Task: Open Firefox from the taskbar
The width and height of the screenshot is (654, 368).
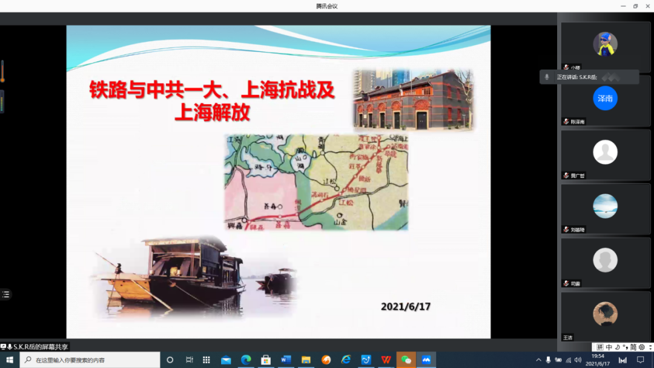Action: click(x=325, y=360)
